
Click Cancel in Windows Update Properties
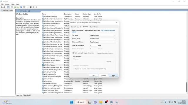click(x=103, y=75)
